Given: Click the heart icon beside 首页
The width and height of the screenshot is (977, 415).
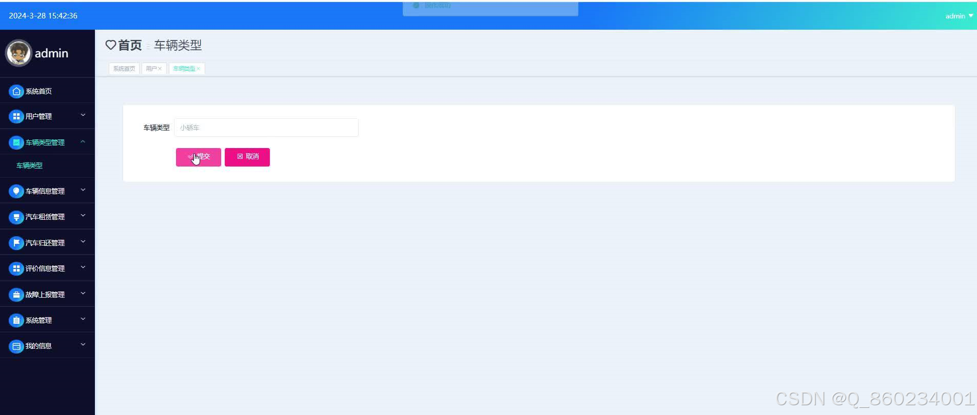Looking at the screenshot, I should coord(111,45).
